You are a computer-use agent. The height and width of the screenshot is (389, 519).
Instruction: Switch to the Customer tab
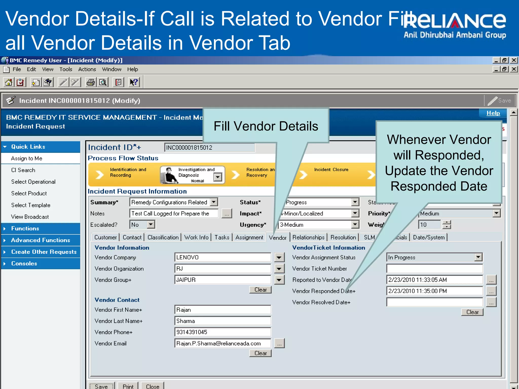point(105,237)
